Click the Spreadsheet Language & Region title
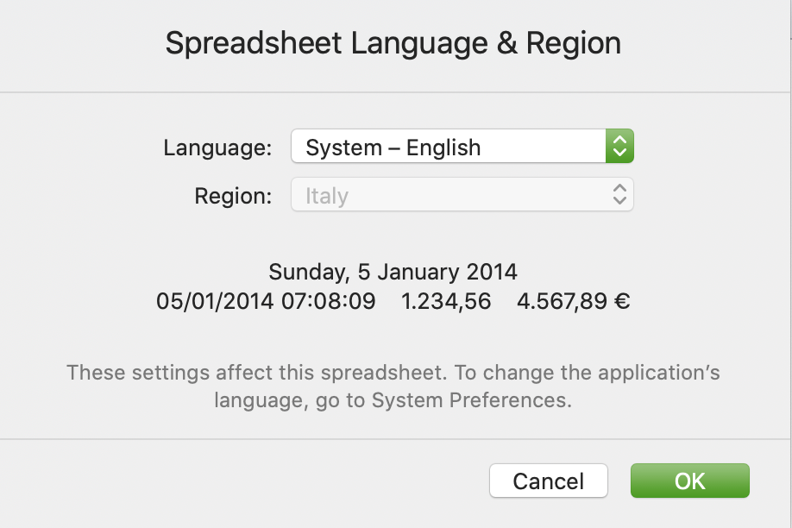This screenshot has height=528, width=792. coord(393,43)
